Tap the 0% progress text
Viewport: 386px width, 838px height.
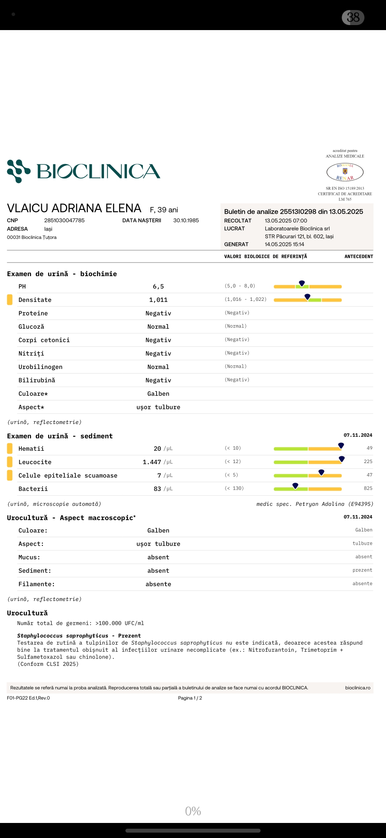coord(193,811)
